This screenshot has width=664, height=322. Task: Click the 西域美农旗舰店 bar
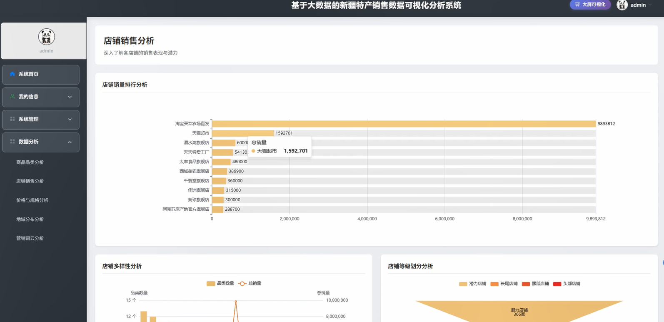[x=220, y=171]
